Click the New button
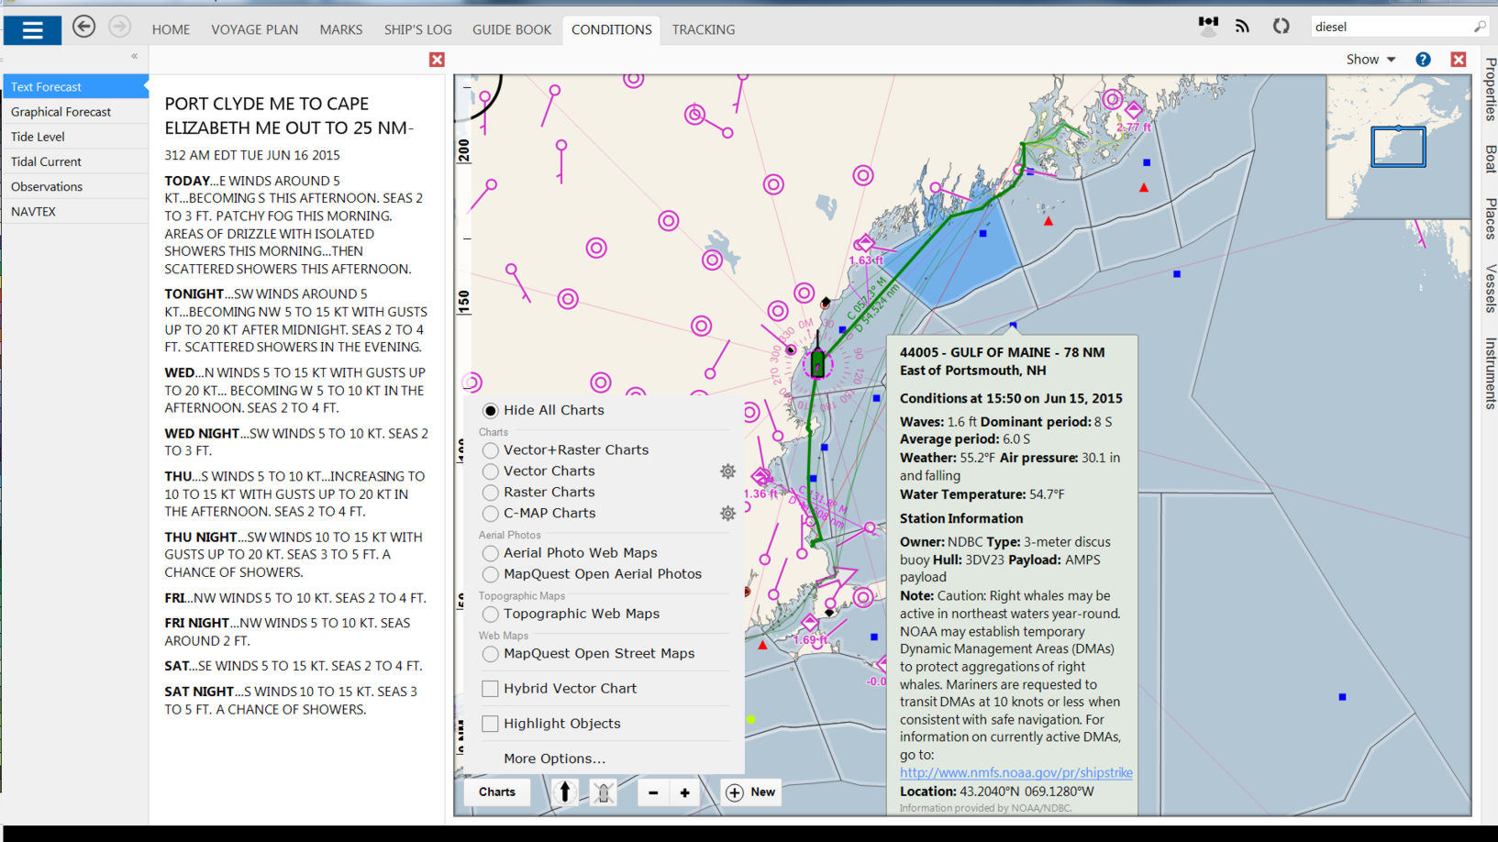1498x842 pixels. [x=751, y=792]
